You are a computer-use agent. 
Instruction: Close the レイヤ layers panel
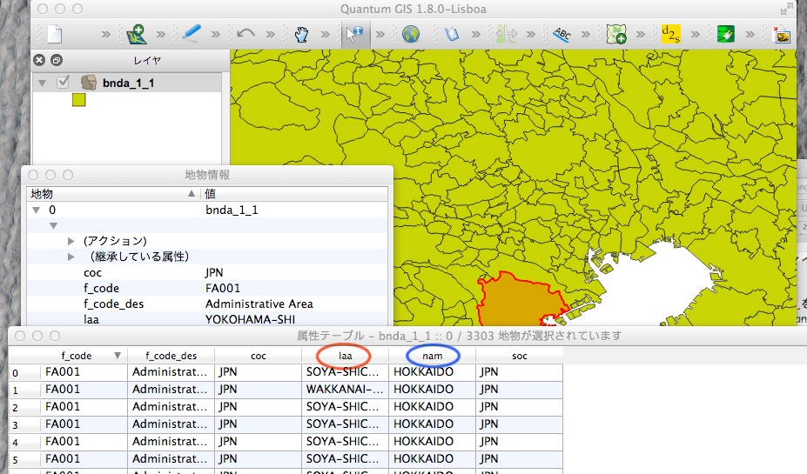click(x=39, y=60)
